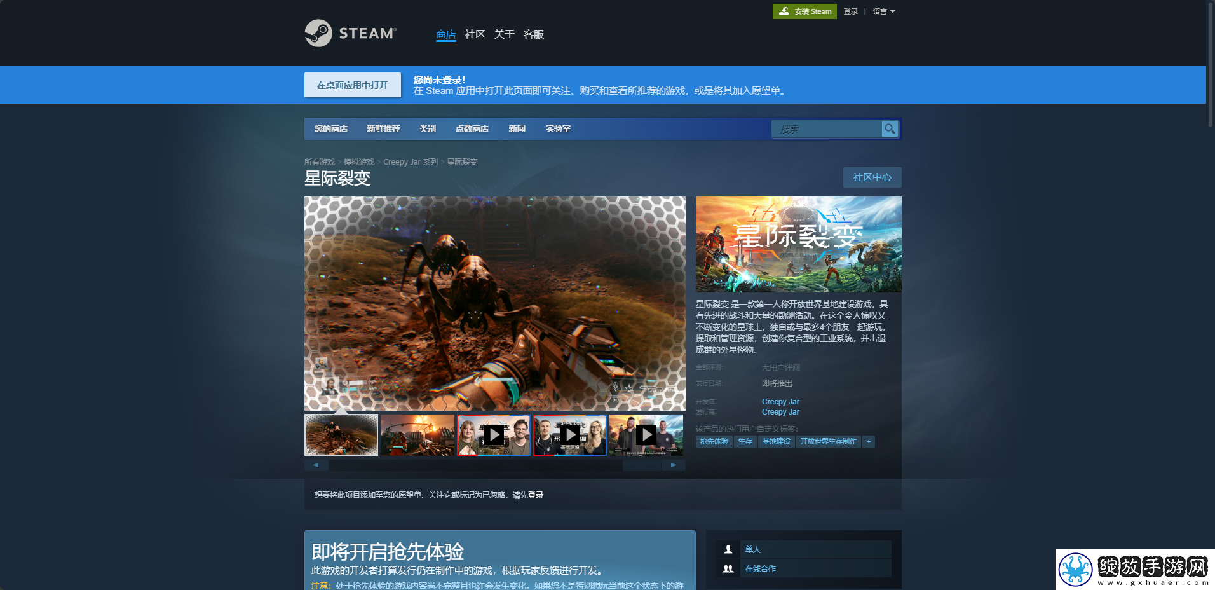
Task: Expand the 语言 language dropdown
Action: [x=883, y=11]
